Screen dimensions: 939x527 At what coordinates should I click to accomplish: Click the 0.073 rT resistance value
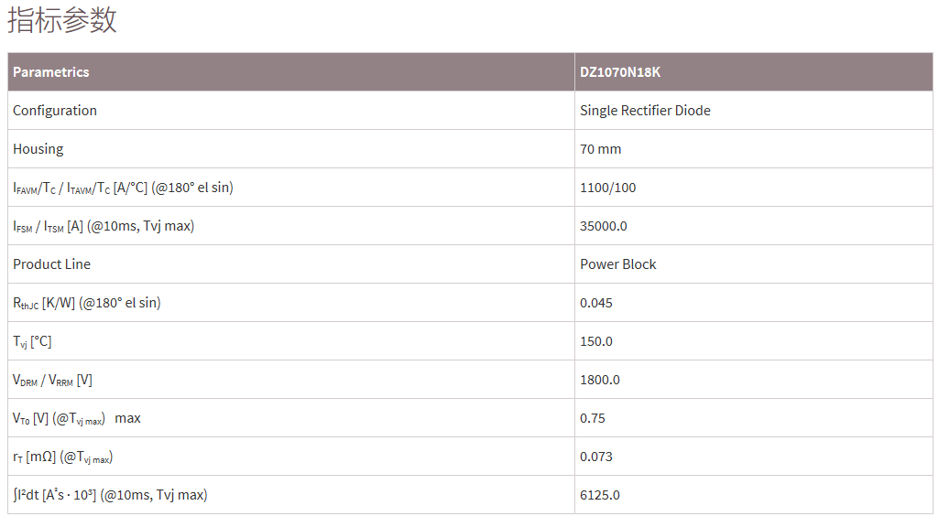point(595,457)
